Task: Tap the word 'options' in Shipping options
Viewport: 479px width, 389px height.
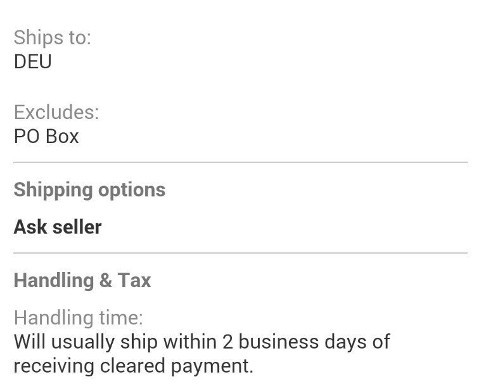Action: pos(132,191)
